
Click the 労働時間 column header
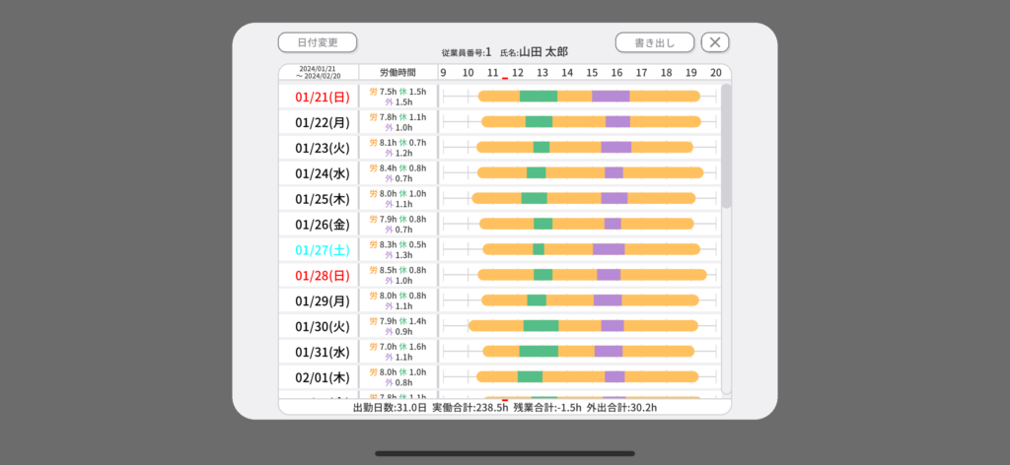pos(397,73)
